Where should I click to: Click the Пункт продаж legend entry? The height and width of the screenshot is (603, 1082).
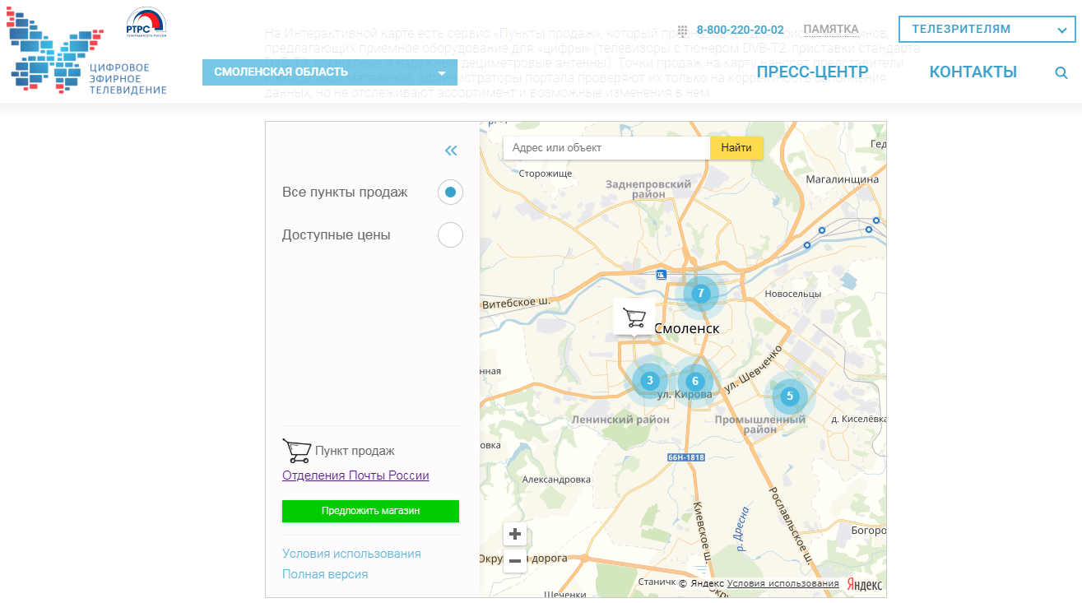click(339, 451)
